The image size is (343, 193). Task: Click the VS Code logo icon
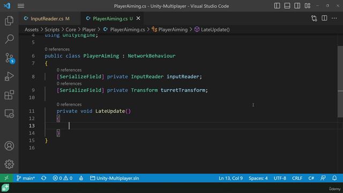tap(7, 6)
